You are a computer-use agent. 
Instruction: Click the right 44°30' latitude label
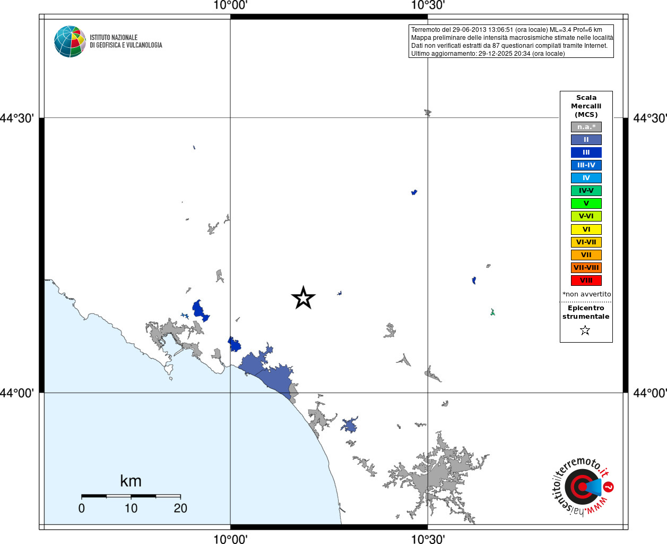click(x=650, y=118)
